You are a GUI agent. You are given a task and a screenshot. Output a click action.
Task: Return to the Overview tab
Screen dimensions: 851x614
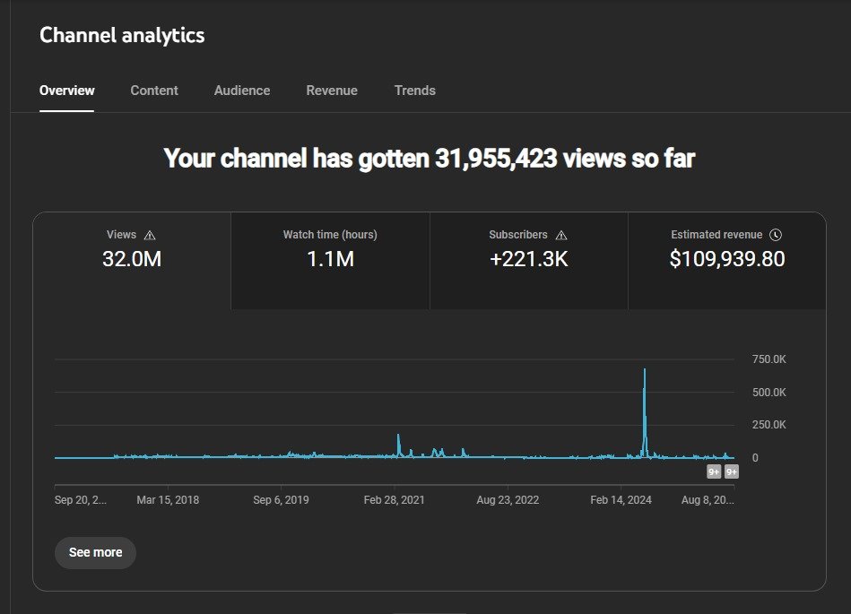(67, 91)
